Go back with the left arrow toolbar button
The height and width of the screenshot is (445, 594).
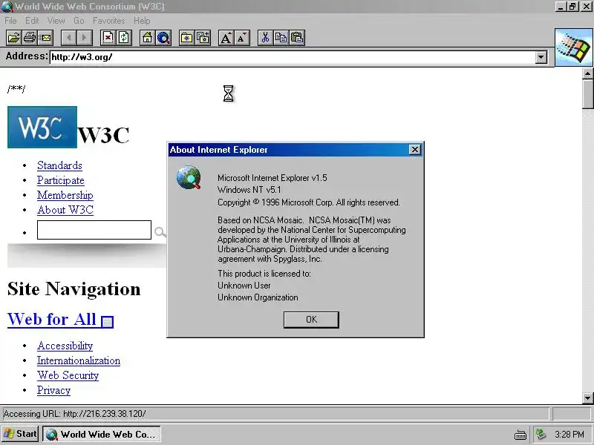[68, 38]
